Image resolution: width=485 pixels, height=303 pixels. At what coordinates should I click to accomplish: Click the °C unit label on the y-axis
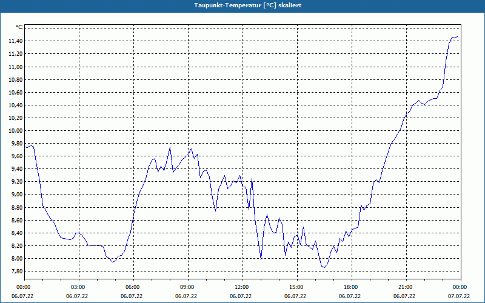pyautogui.click(x=19, y=27)
